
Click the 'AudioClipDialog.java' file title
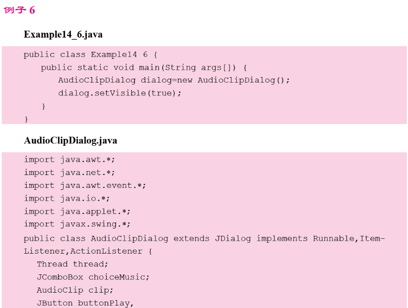tap(71, 140)
